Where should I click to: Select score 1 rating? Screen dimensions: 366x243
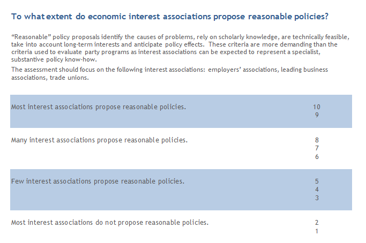[x=317, y=231]
